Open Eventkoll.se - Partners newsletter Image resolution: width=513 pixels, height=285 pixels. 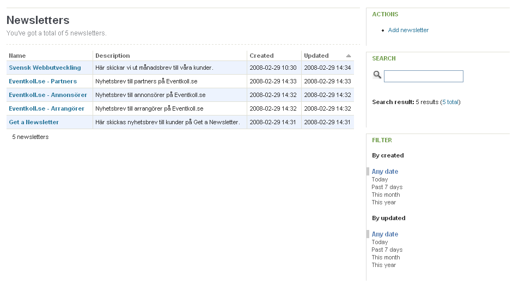43,81
